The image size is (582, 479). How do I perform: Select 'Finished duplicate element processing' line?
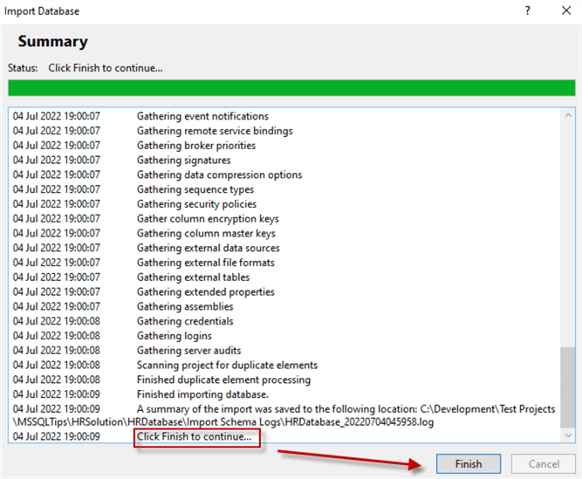click(223, 380)
